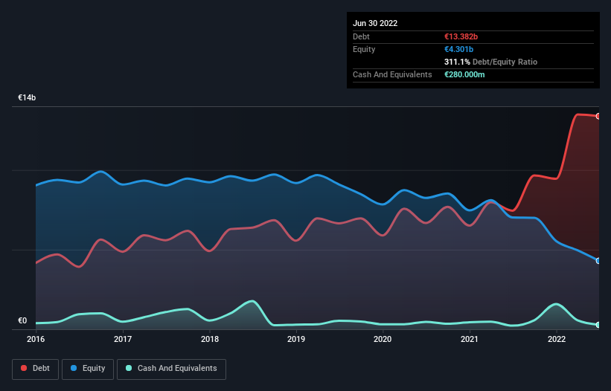
Task: Toggle the Debt series legend button
Action: pos(36,369)
